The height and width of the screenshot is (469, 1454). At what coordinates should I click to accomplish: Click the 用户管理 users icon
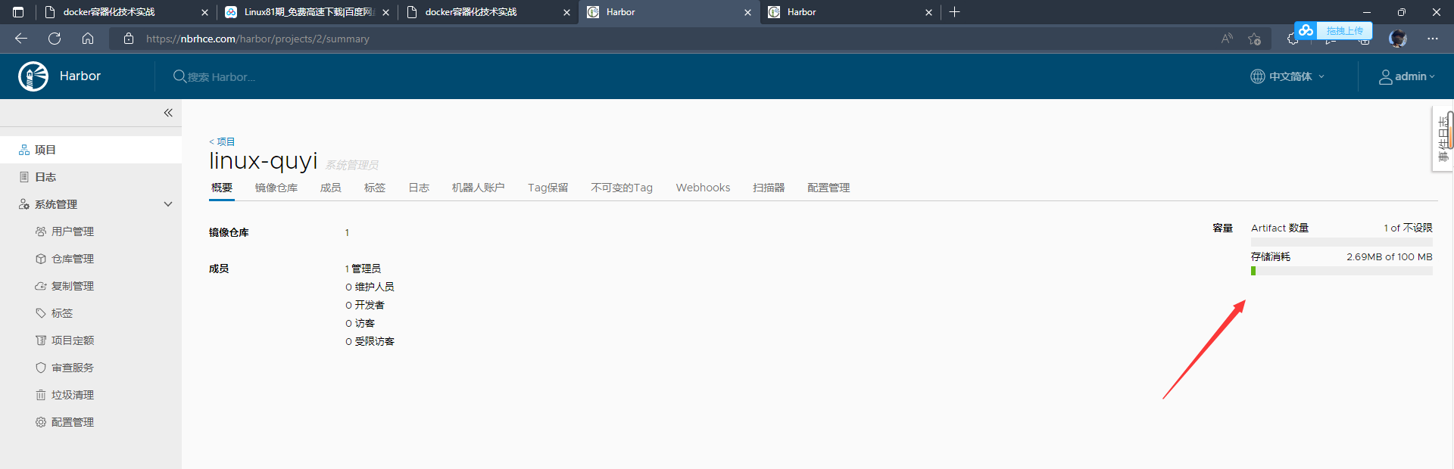(41, 231)
